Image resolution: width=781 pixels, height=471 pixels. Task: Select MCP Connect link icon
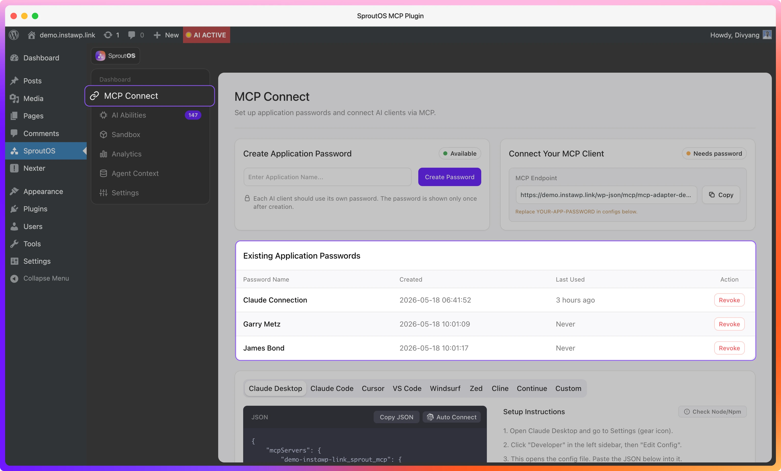click(95, 96)
